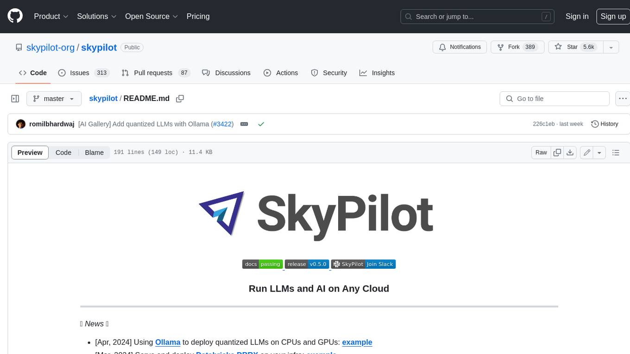The image size is (630, 354).
Task: Switch to the Insights tab
Action: pyautogui.click(x=377, y=73)
